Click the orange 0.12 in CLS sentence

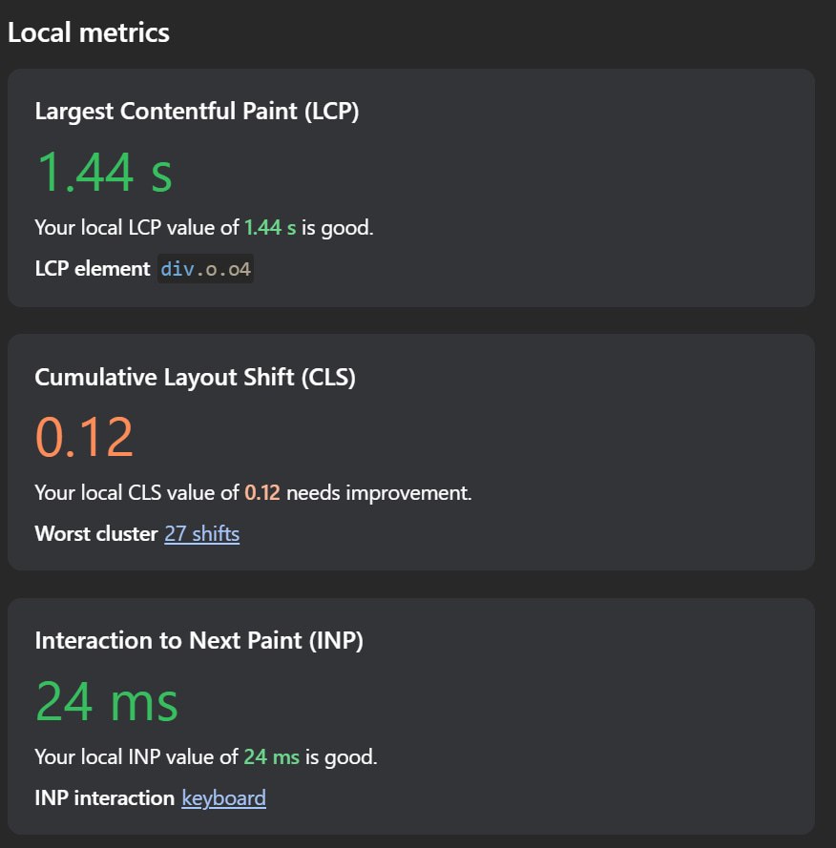[x=262, y=493]
